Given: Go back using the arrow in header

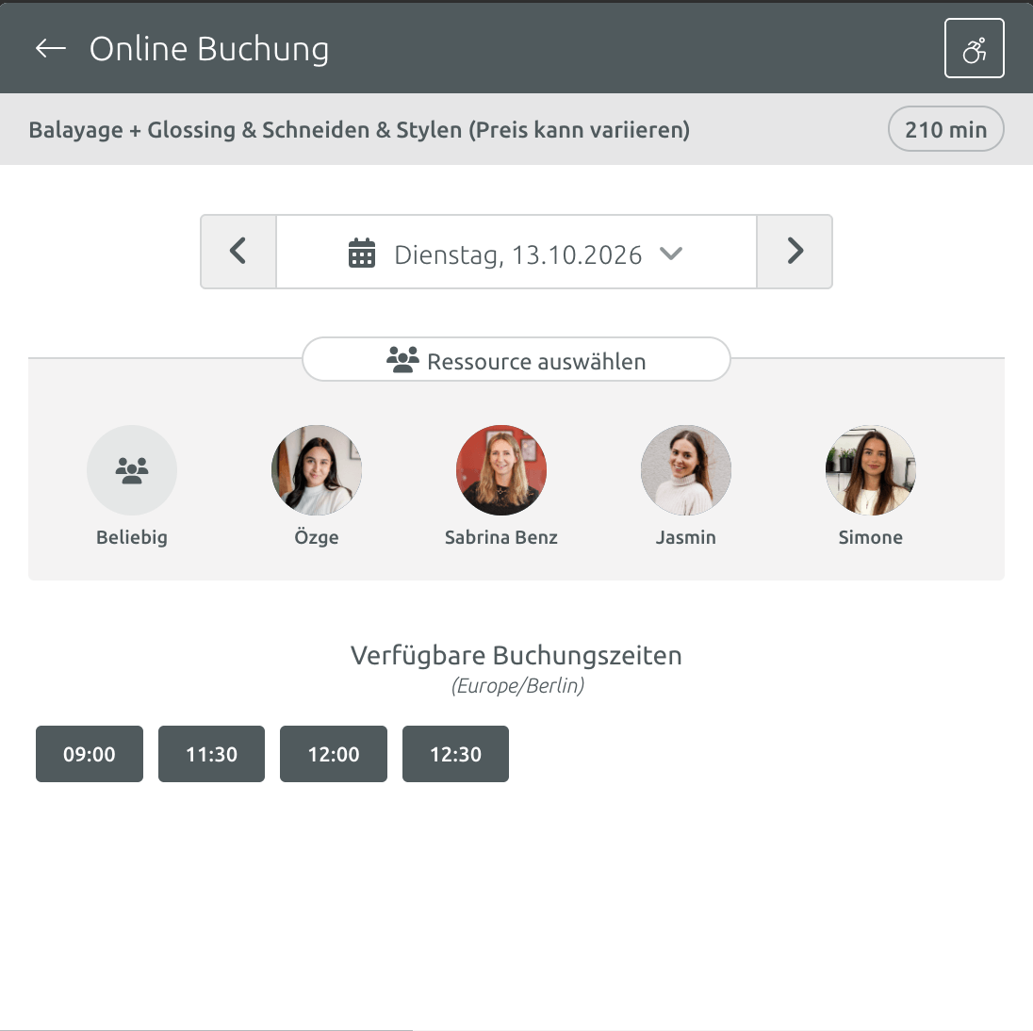Looking at the screenshot, I should point(51,48).
